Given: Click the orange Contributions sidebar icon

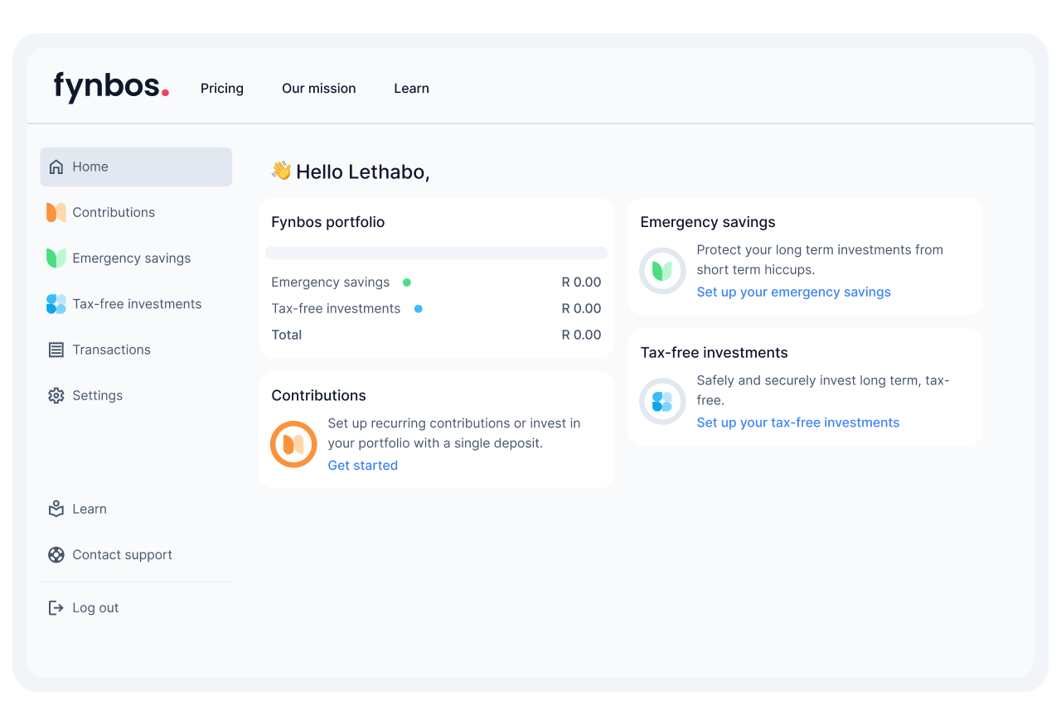Looking at the screenshot, I should 56,213.
